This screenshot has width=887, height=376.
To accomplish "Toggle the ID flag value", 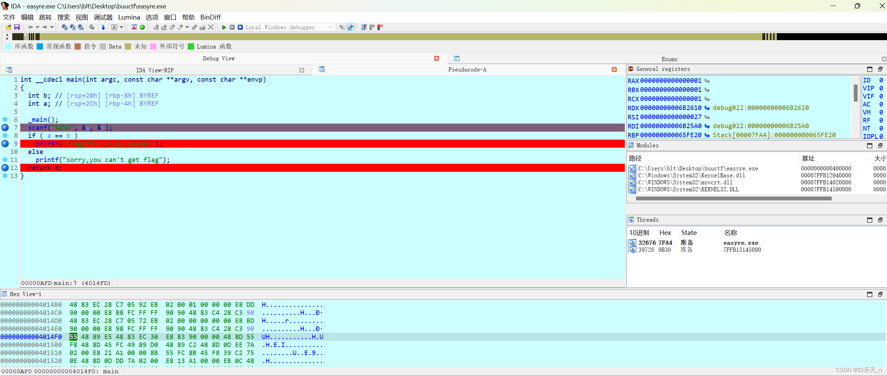I will point(881,80).
